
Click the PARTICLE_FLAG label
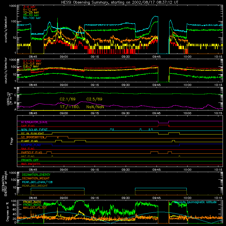pyautogui.click(x=32, y=153)
